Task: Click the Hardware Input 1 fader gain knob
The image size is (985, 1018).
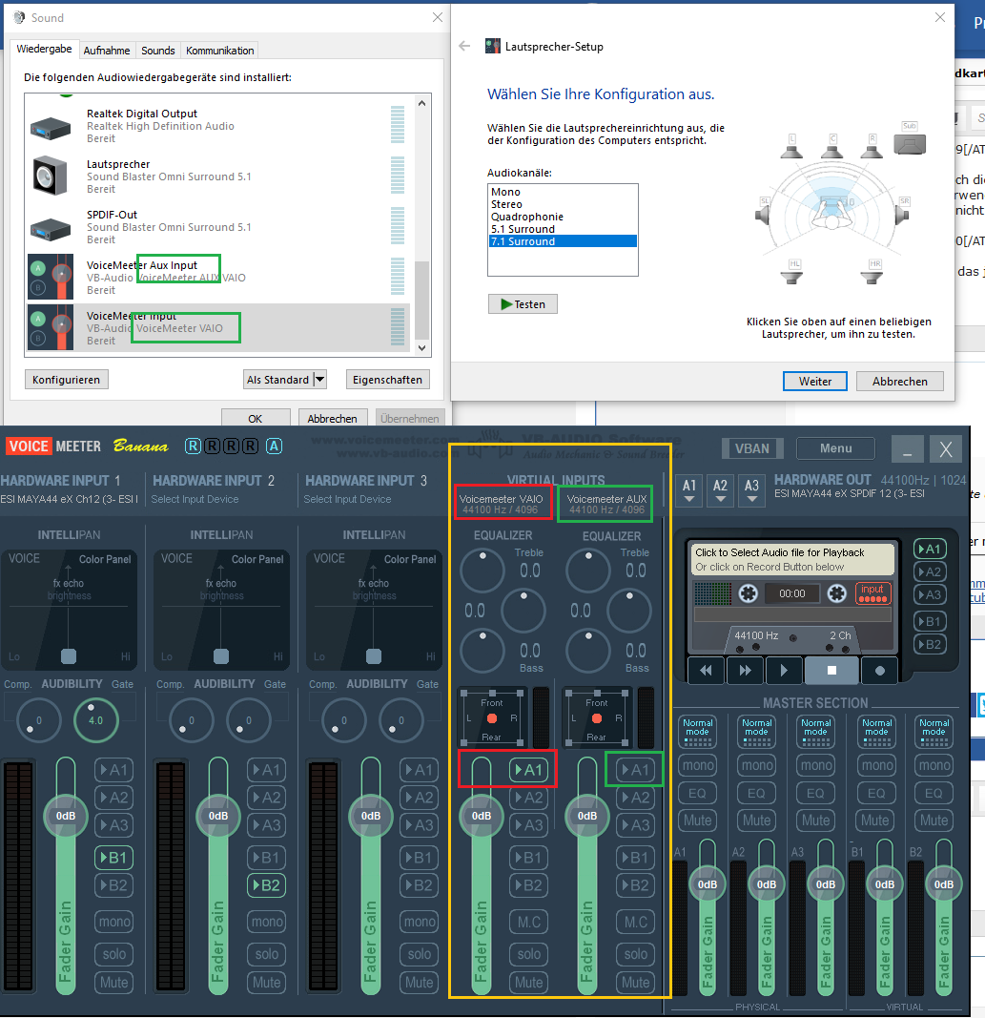Action: [66, 816]
